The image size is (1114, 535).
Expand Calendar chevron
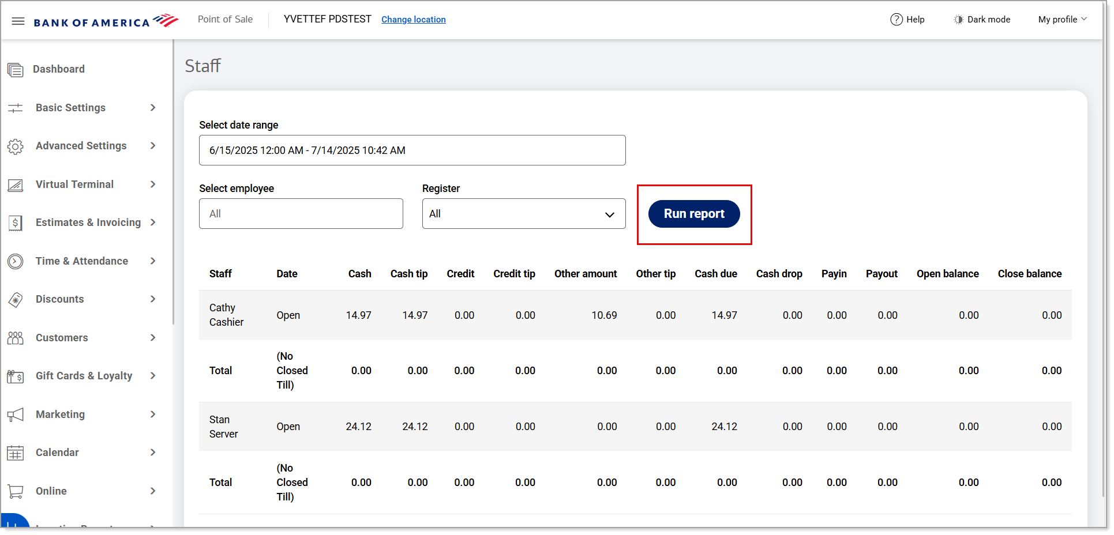153,453
